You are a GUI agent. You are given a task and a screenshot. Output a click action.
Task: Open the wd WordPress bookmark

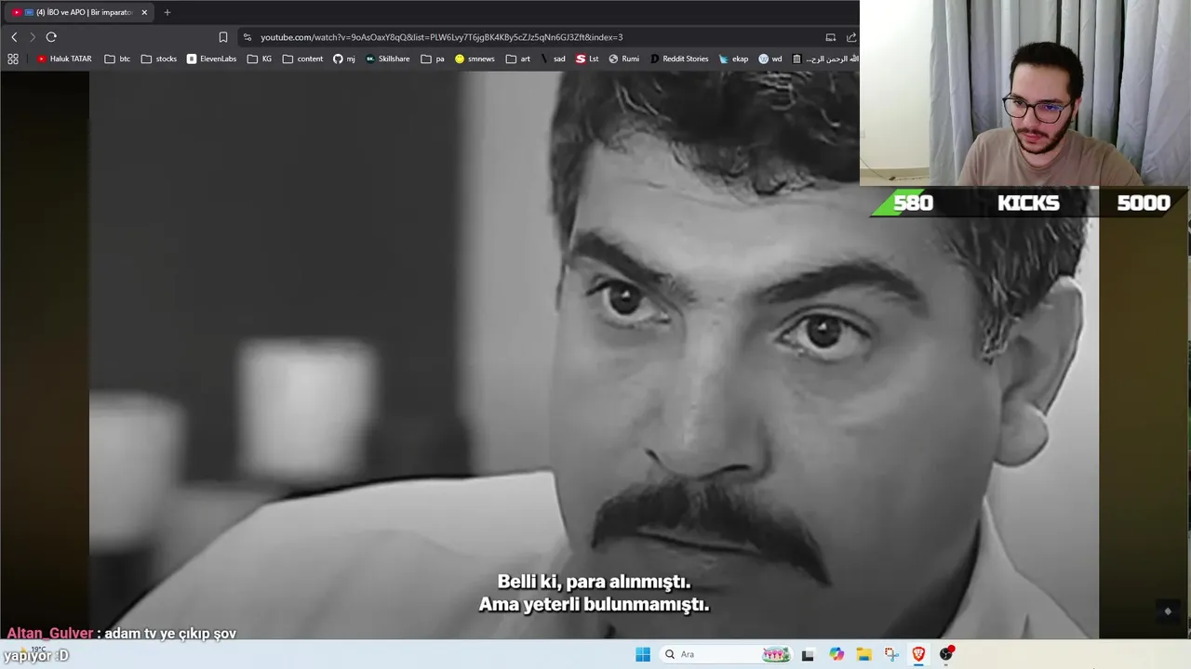pos(770,59)
